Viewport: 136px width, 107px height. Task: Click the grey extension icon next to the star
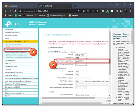[103, 11]
